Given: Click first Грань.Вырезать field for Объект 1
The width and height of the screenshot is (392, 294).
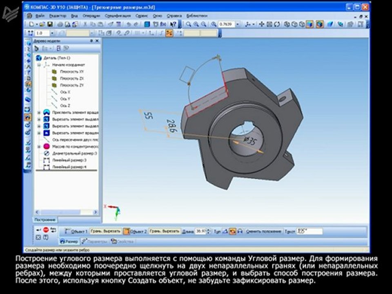Looking at the screenshot, I should click(x=105, y=231).
